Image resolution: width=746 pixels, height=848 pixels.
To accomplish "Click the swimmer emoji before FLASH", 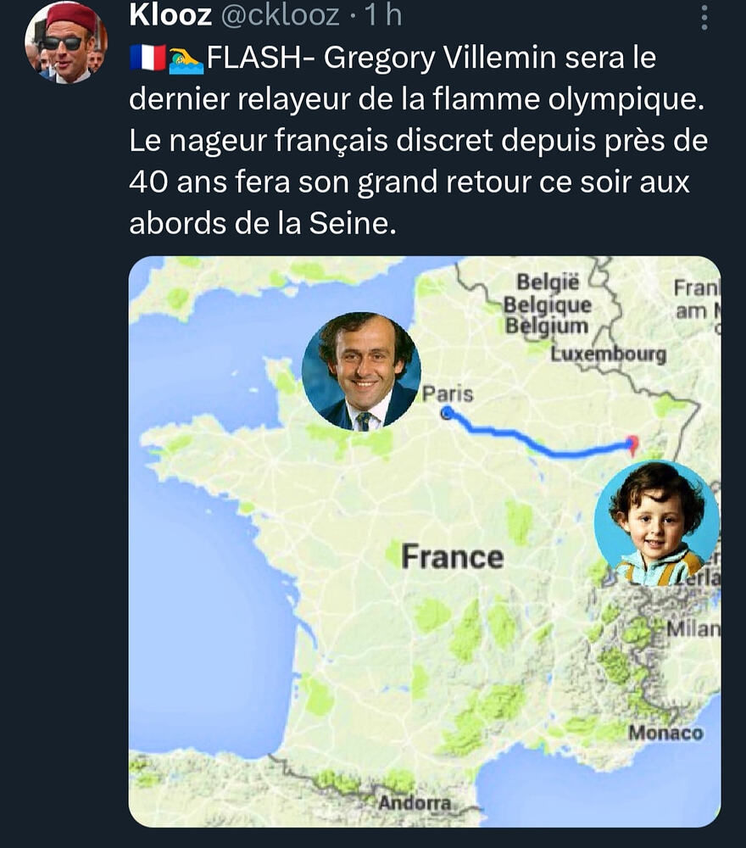I will [186, 59].
